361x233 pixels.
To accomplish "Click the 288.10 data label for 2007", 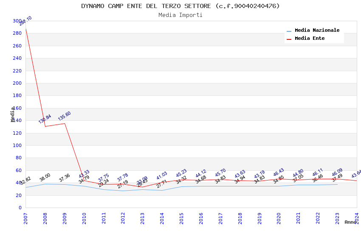I will 25,21.
